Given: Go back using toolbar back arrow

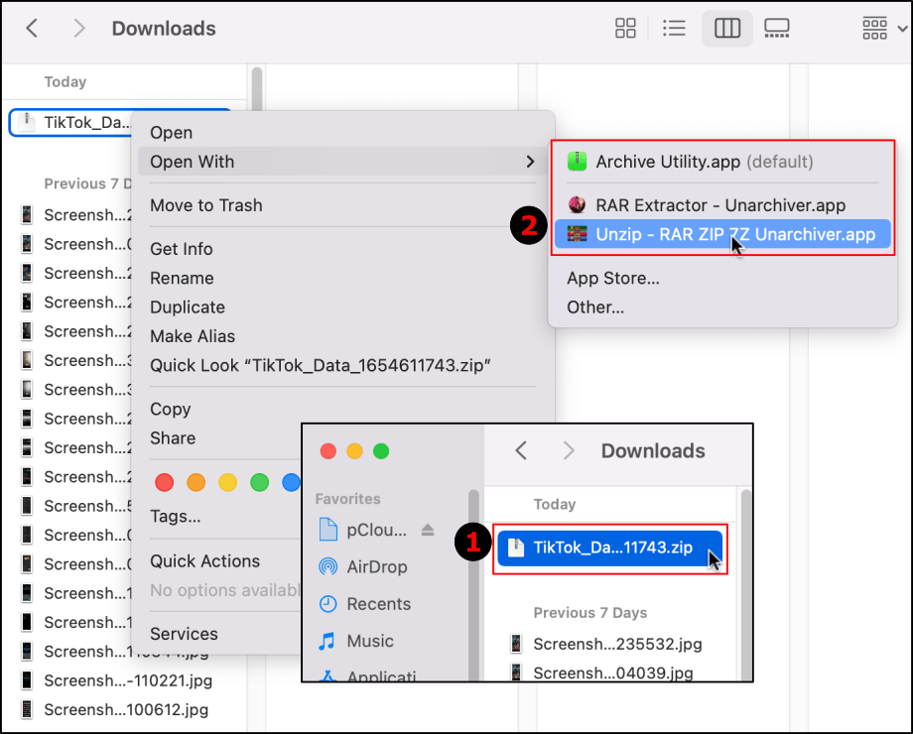Looking at the screenshot, I should pos(32,29).
